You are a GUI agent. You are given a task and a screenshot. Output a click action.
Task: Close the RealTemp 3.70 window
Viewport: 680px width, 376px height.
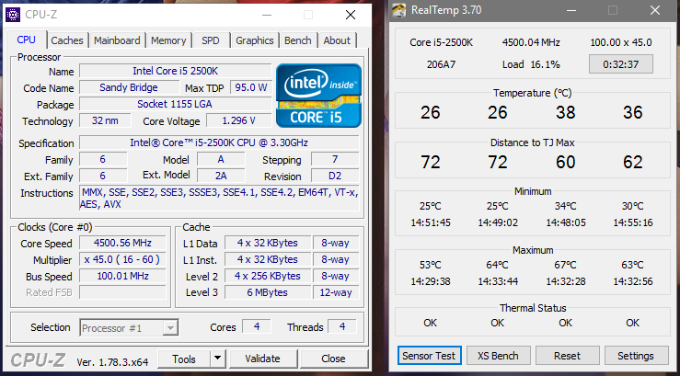pyautogui.click(x=655, y=10)
